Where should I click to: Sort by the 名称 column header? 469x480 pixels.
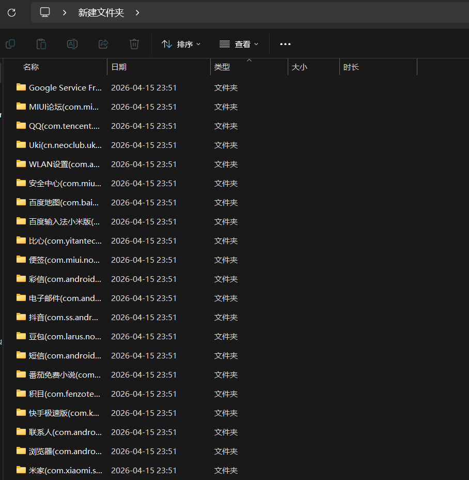click(31, 67)
